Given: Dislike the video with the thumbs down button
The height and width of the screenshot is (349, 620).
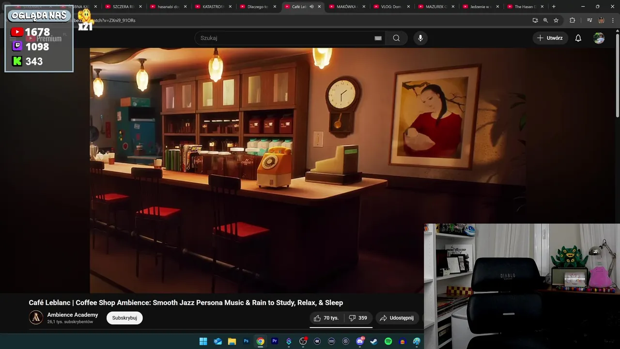Looking at the screenshot, I should (x=358, y=318).
